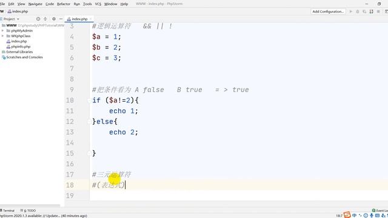This screenshot has width=388, height=218.
Task: Click the 18:7 cursor position indicator
Action: (339, 216)
